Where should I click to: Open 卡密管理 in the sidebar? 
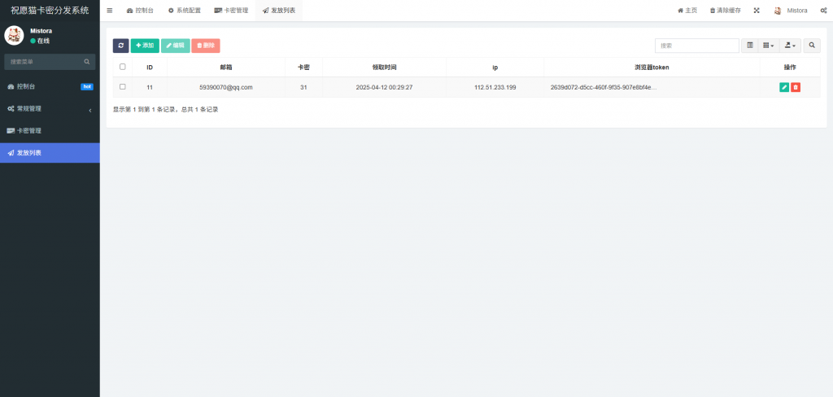click(x=50, y=131)
